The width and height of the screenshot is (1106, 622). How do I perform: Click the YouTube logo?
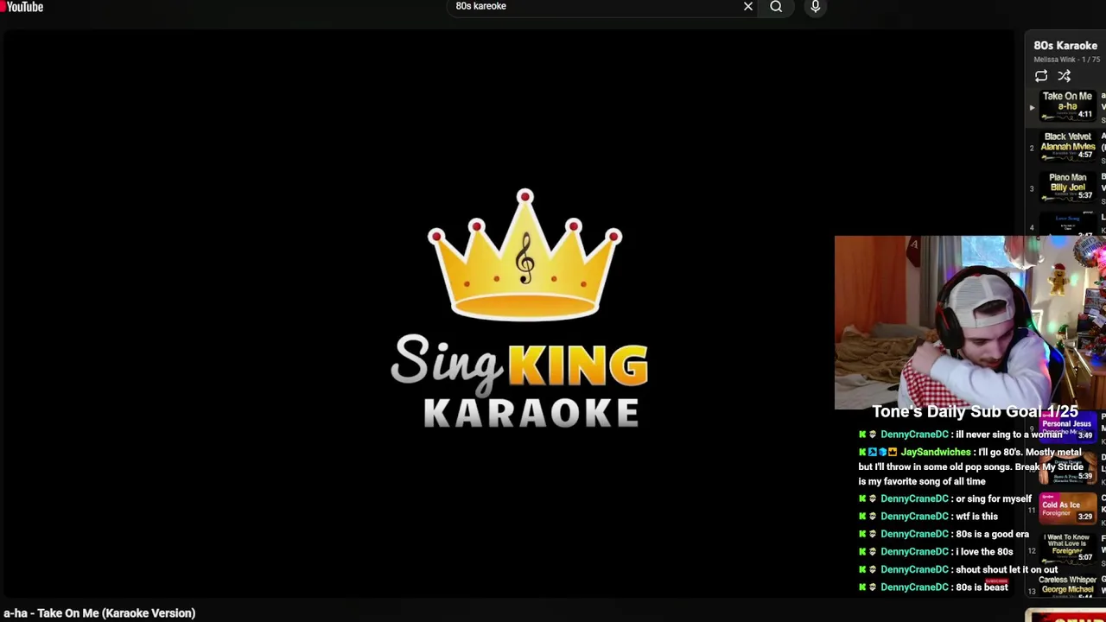click(x=22, y=7)
